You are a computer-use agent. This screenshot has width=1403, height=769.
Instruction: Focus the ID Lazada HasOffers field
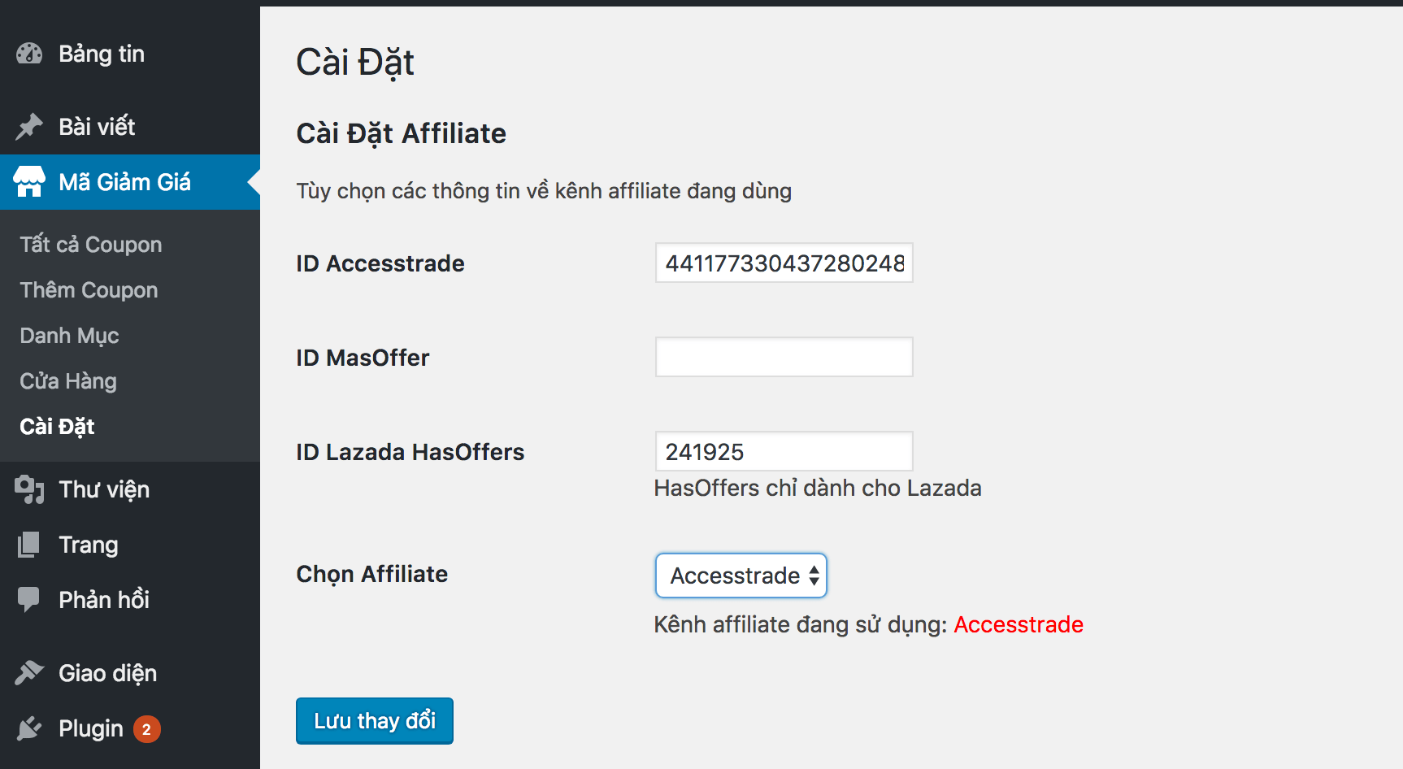pyautogui.click(x=784, y=451)
